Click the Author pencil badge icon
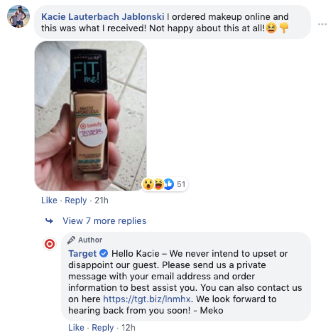Viewport: 327px width, 336px height. coord(71,240)
